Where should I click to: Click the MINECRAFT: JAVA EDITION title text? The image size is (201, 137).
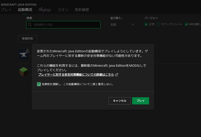pyautogui.click(x=19, y=5)
